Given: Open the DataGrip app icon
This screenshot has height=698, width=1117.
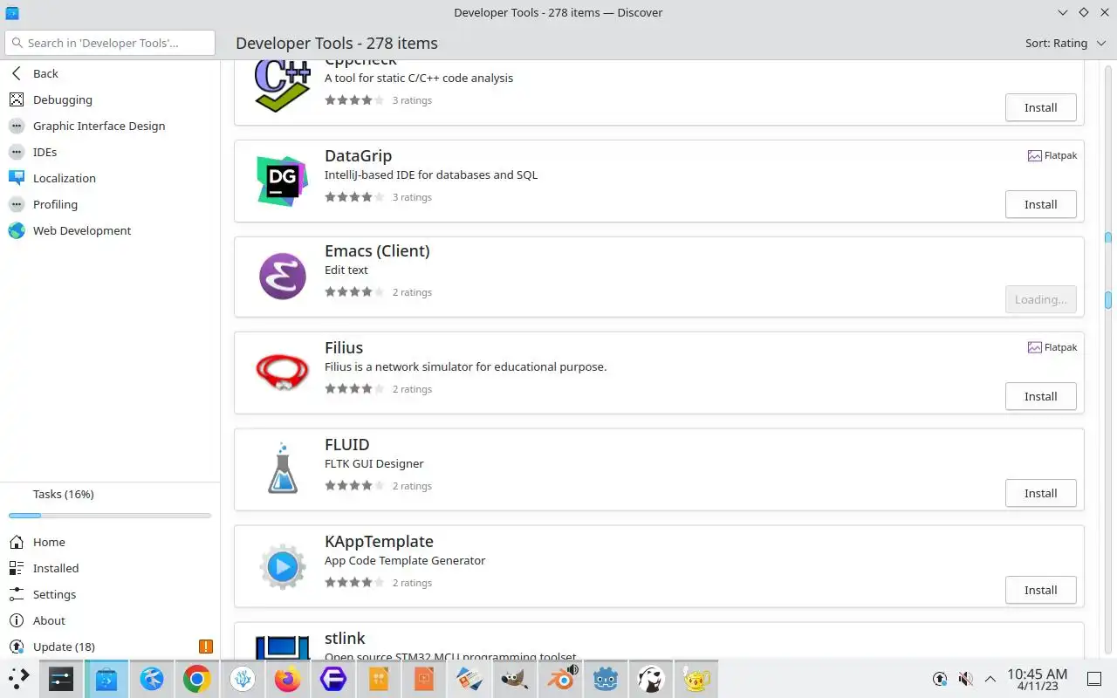Looking at the screenshot, I should click(x=282, y=181).
